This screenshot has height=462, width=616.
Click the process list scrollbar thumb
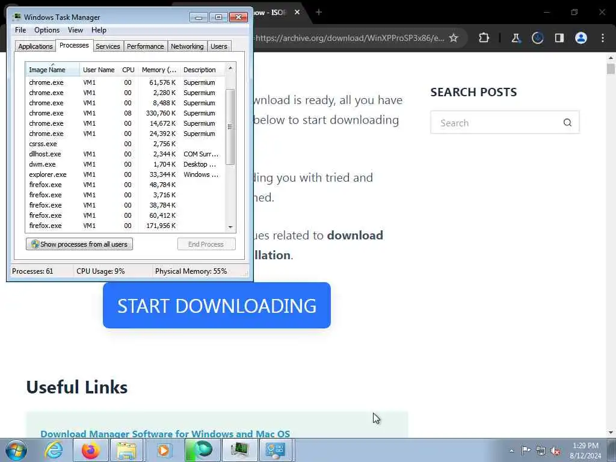[x=230, y=127]
